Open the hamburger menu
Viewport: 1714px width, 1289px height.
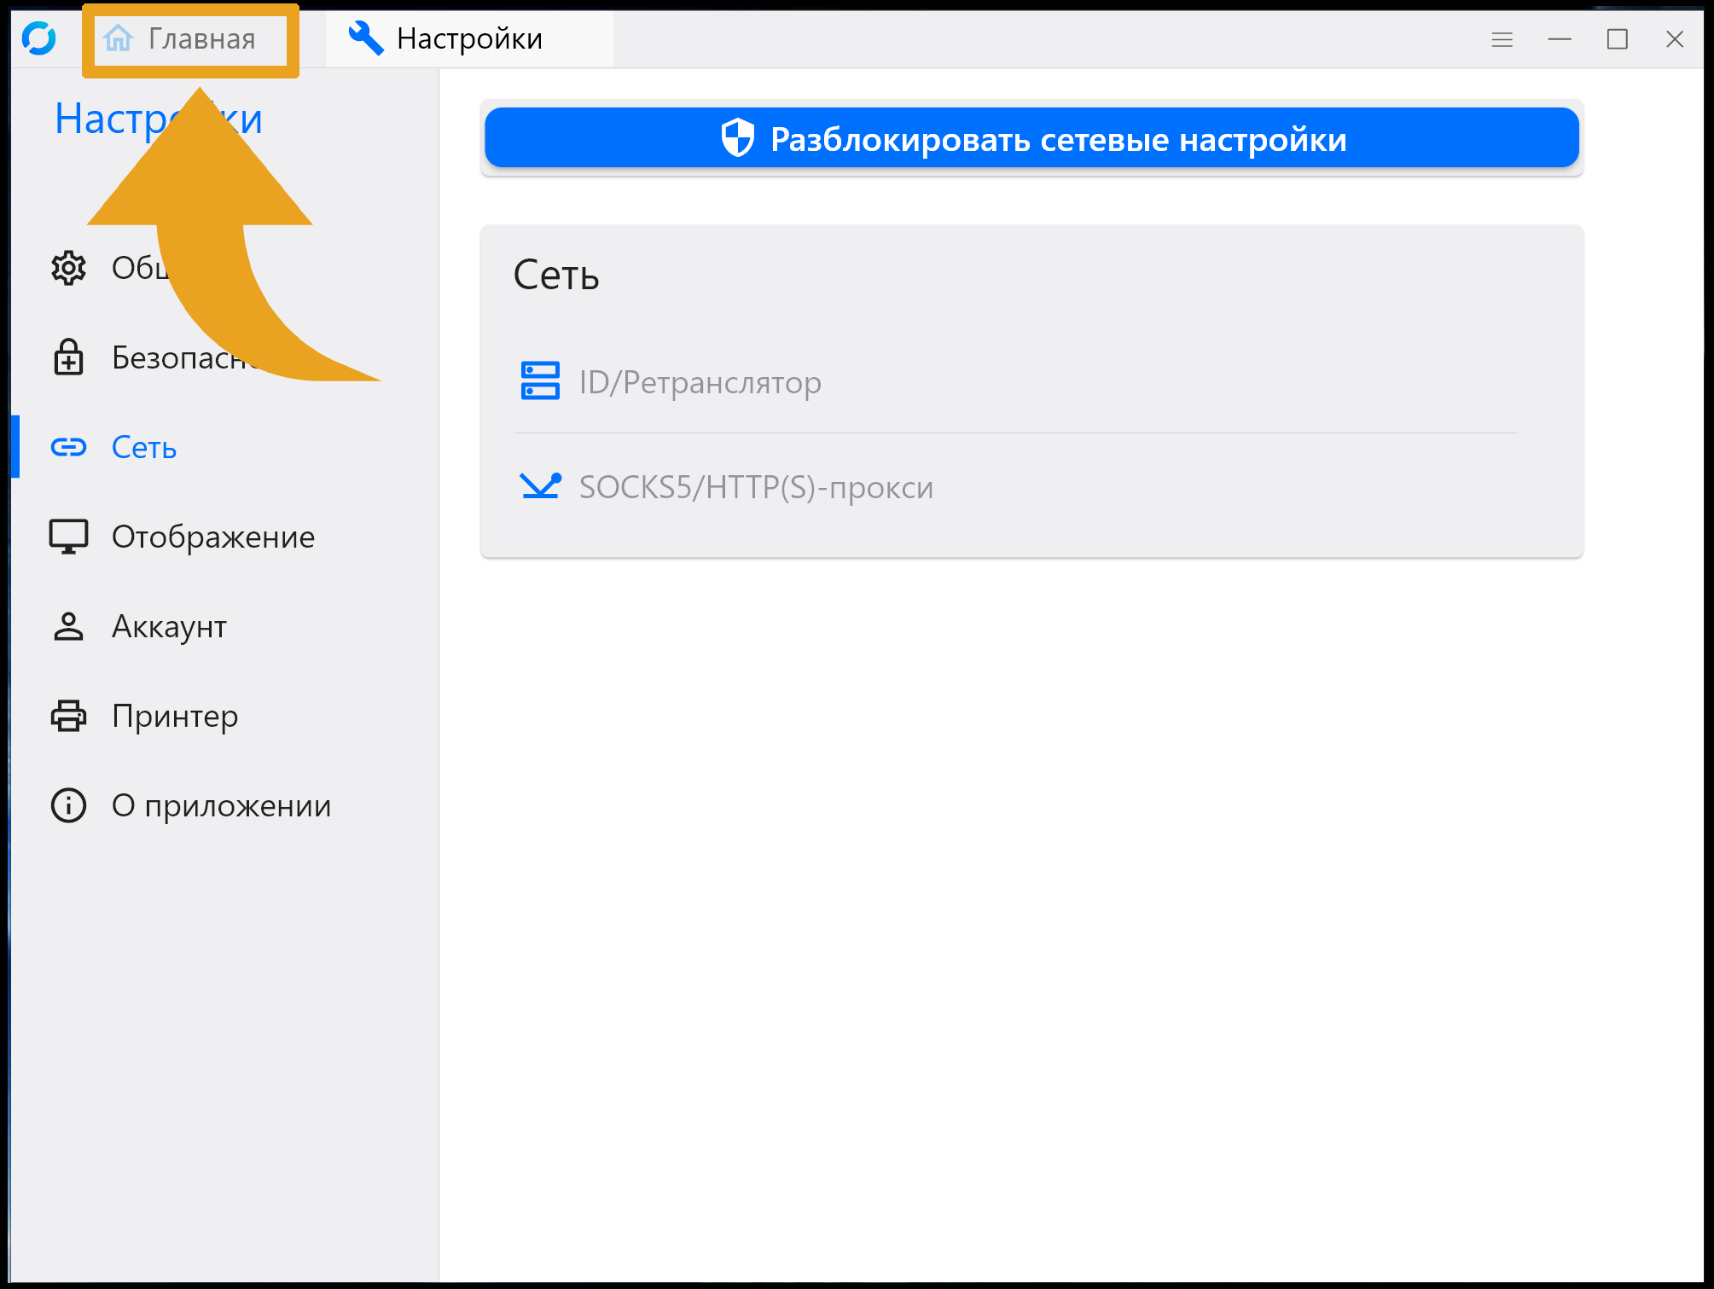1502,38
